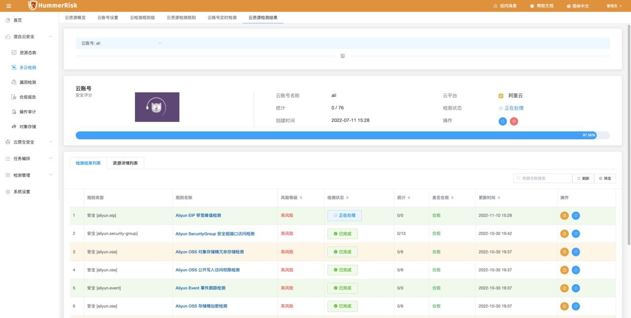Open Aliyun Event 事件跟踪检测 link
The image size is (631, 318).
click(200, 288)
